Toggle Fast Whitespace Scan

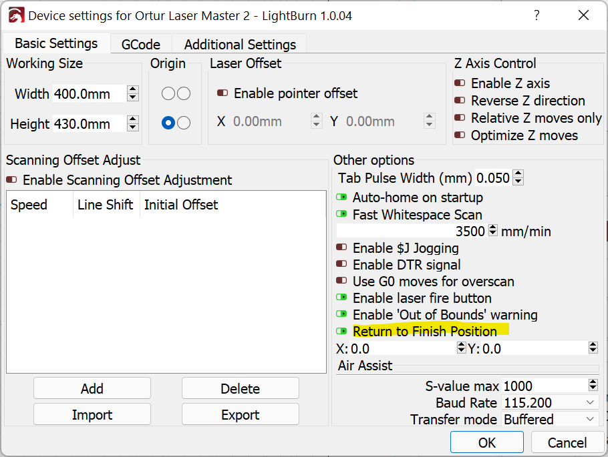pos(341,213)
